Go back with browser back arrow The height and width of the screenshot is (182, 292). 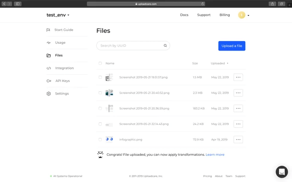click(x=4, y=4)
